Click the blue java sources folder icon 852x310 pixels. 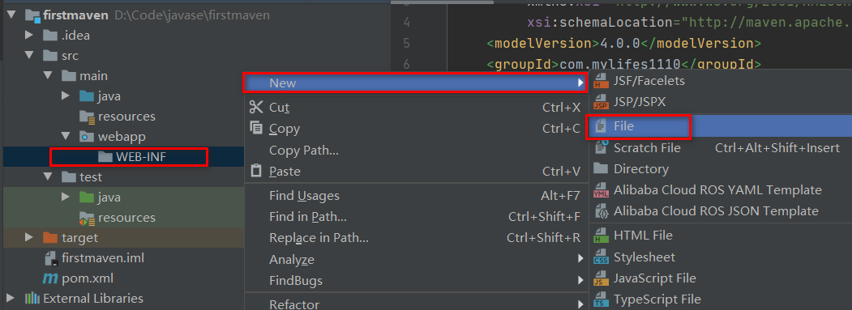pos(87,96)
